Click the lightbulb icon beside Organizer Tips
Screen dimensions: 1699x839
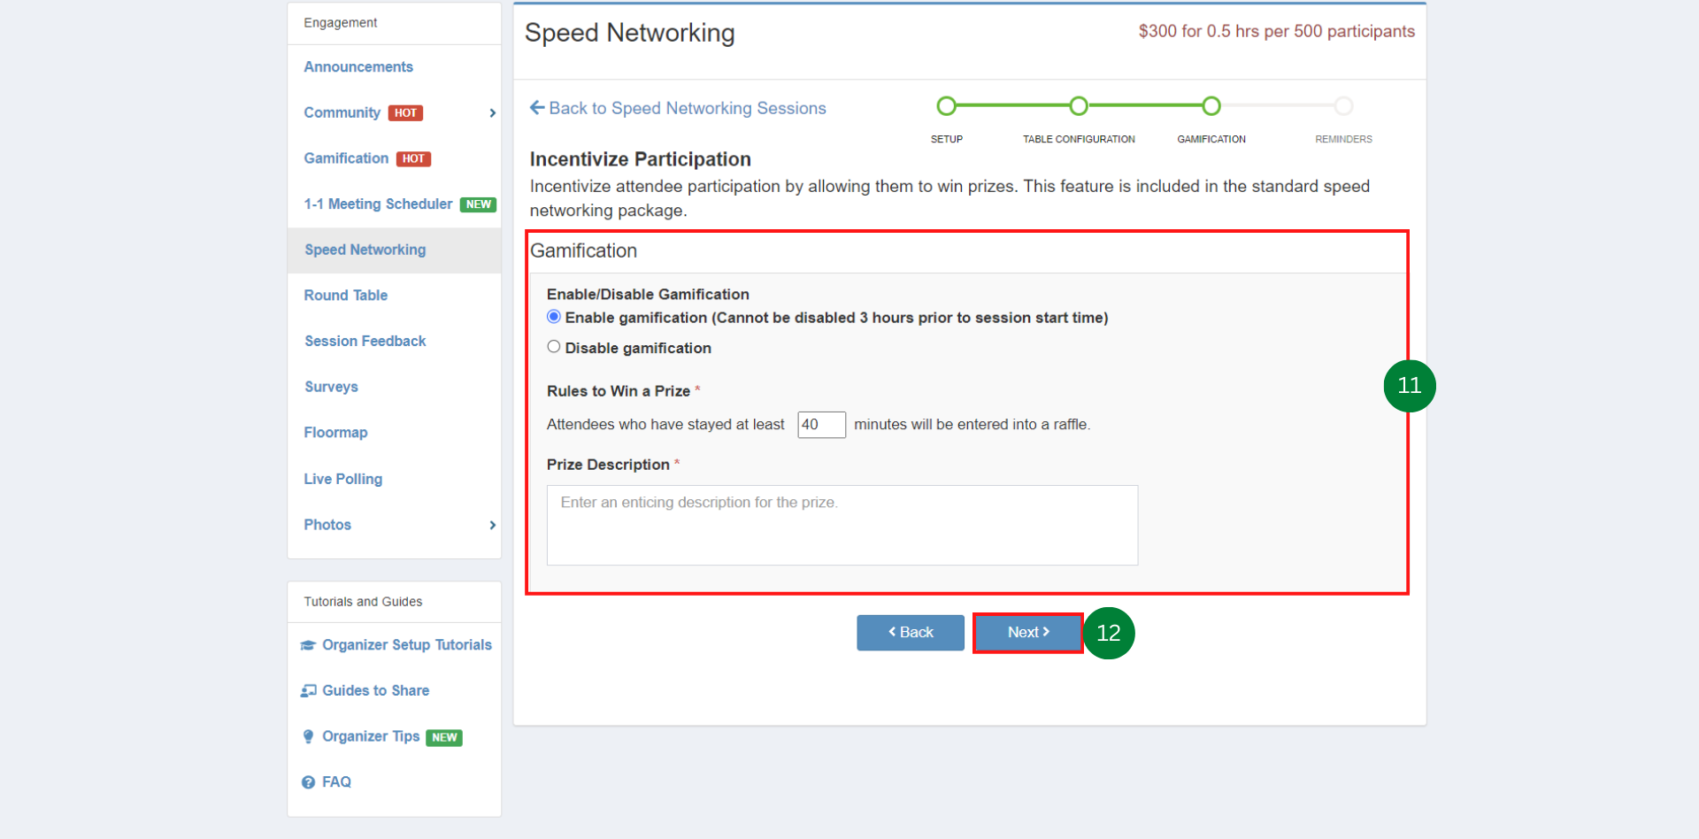(x=308, y=736)
